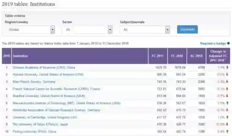Click the Change in Adjusted FC column header
This screenshot has height=136, width=232.
(218, 56)
